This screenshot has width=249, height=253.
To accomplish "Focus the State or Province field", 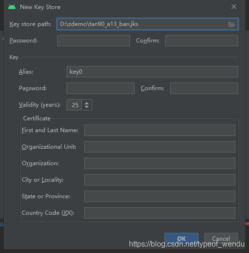I will pos(160,196).
